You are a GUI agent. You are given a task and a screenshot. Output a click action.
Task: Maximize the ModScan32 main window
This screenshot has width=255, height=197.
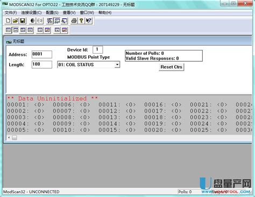[233, 3]
